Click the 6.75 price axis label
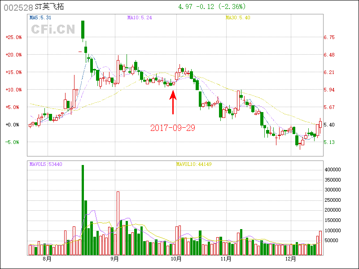This screenshot has height=269, width=359. pyautogui.click(x=329, y=37)
